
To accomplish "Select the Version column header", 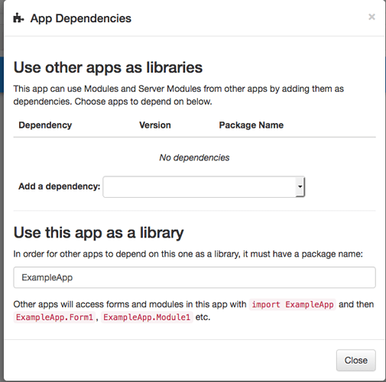I will tap(155, 125).
